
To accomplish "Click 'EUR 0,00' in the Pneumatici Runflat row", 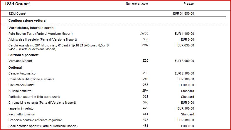I will [x=188, y=85].
